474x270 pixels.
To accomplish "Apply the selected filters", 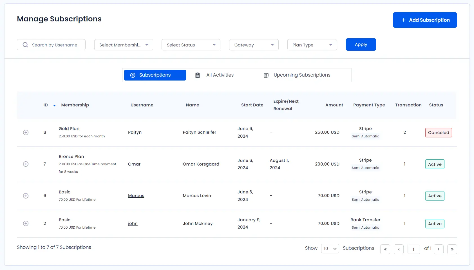I will (361, 44).
